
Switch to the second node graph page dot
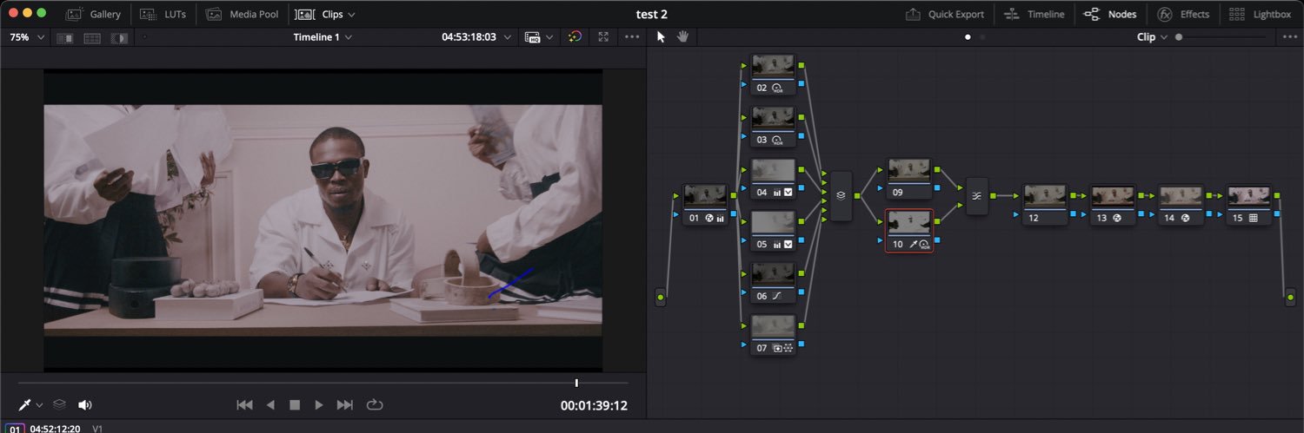click(983, 37)
